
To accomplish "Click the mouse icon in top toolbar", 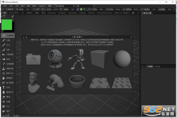I will tap(42, 9).
